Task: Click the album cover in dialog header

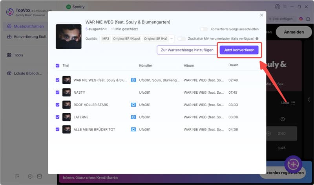Action: 68,36
